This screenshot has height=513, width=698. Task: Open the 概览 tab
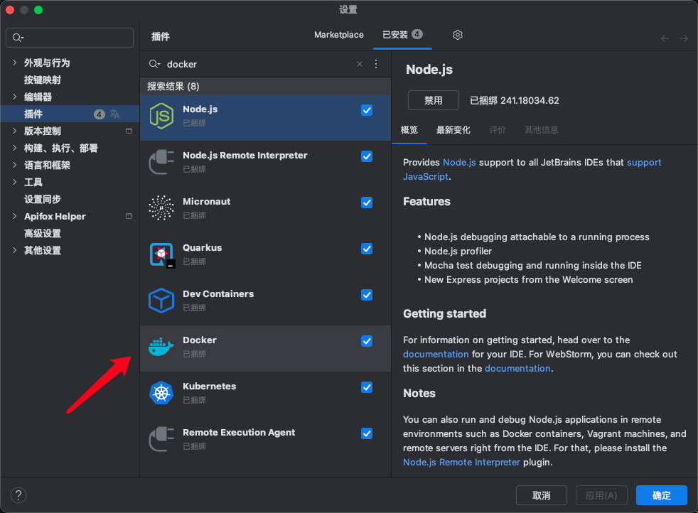click(x=409, y=130)
